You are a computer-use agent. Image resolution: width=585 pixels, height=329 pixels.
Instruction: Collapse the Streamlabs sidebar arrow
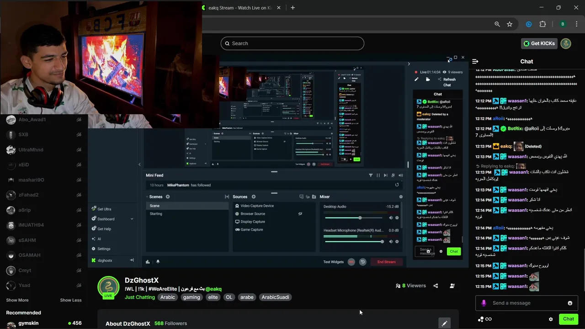[x=139, y=164]
